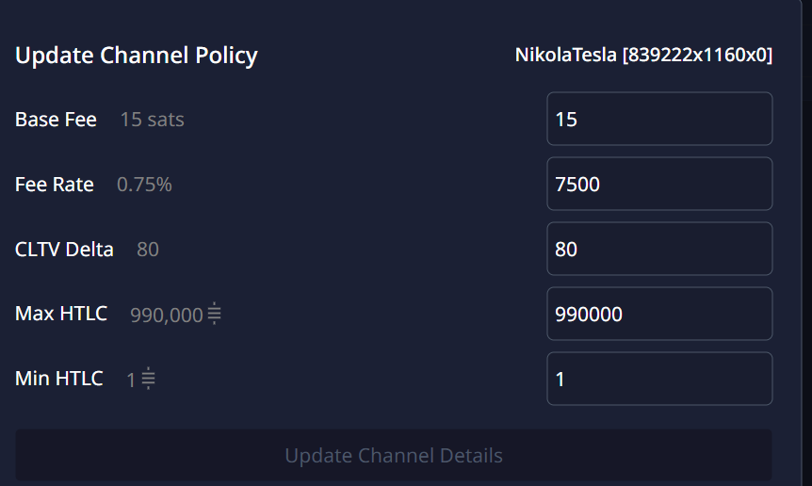This screenshot has width=812, height=486.
Task: Click the Fee Rate label text
Action: click(55, 185)
